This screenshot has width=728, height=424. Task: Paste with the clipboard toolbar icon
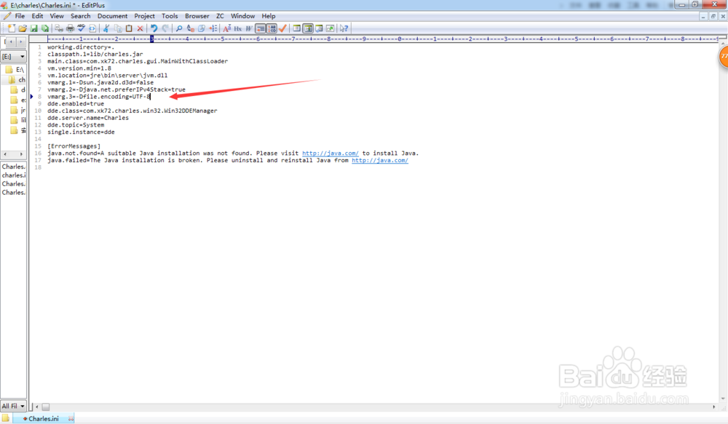(129, 28)
